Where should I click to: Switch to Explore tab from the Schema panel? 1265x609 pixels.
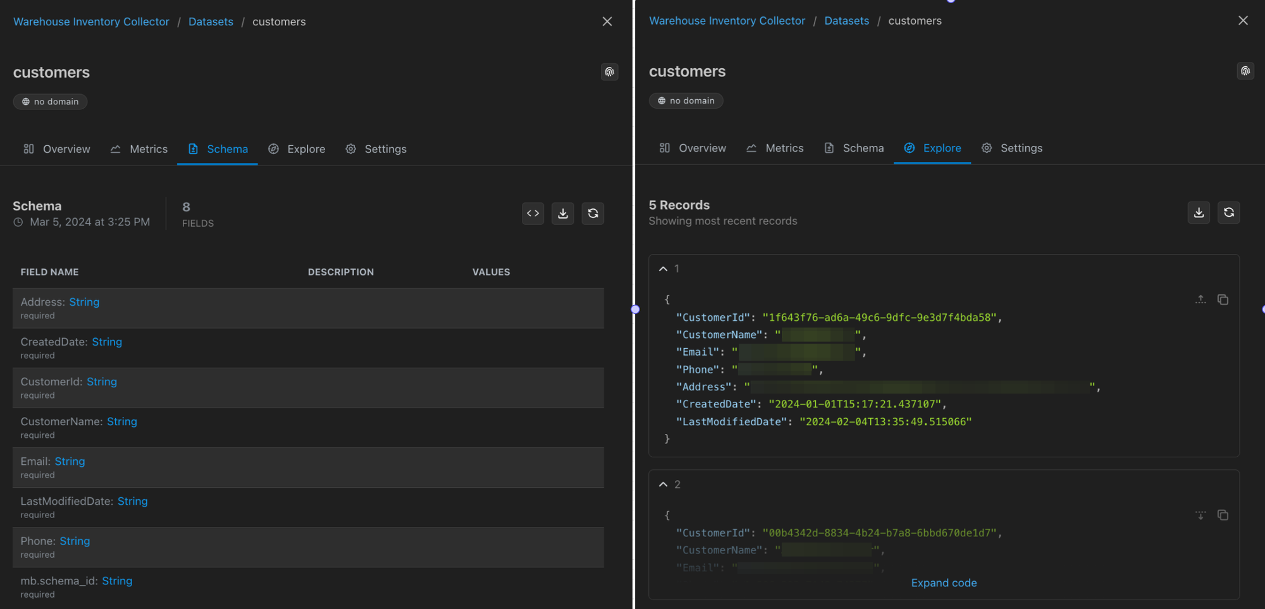(297, 149)
